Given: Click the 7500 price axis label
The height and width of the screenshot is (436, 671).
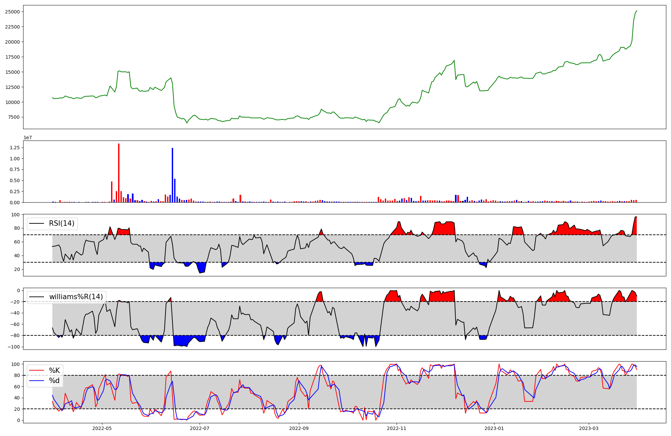Looking at the screenshot, I should pyautogui.click(x=13, y=117).
